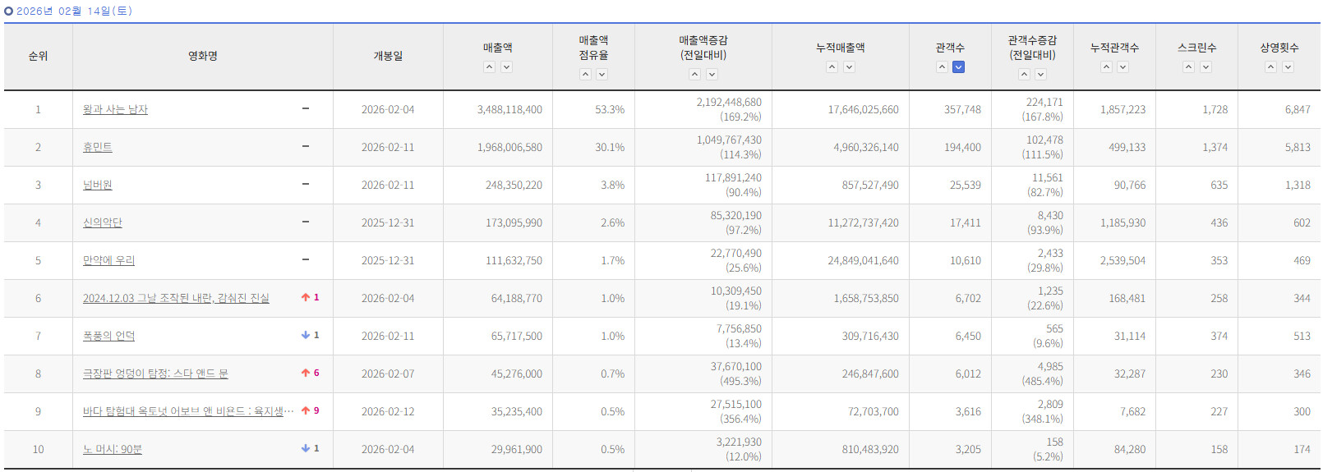1323x472 pixels.
Task: Select audience change 2,809 (348.1%)
Action: coord(1042,411)
